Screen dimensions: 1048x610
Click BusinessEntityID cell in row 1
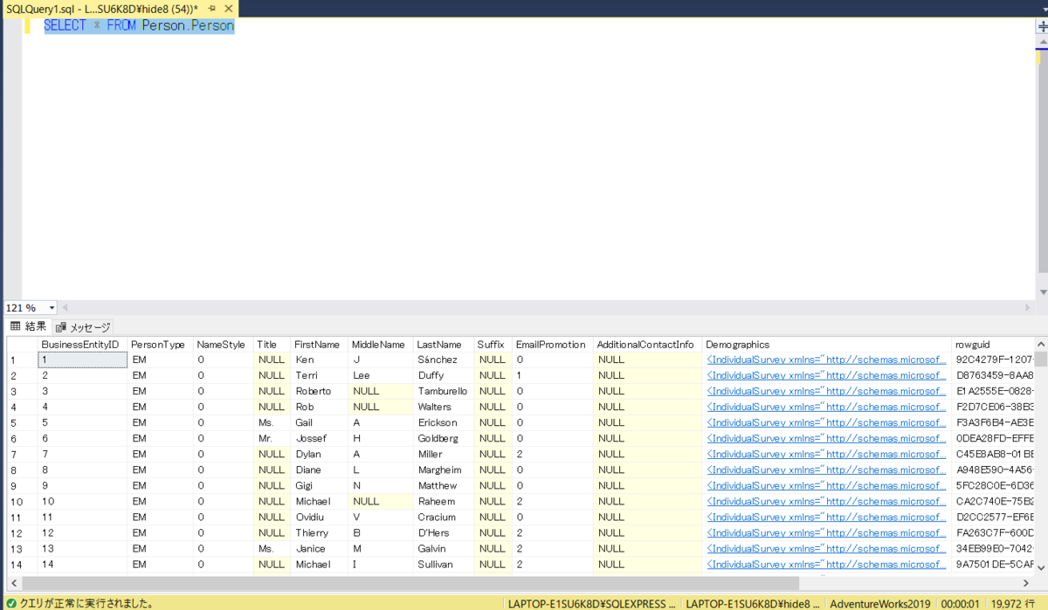82,360
